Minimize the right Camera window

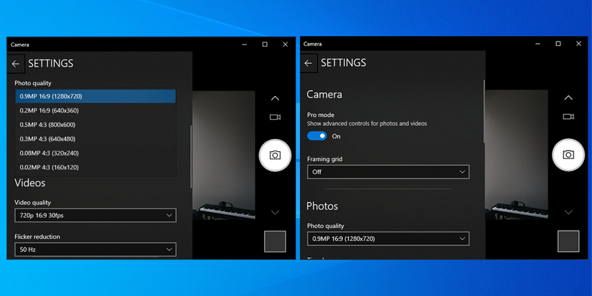pos(537,44)
